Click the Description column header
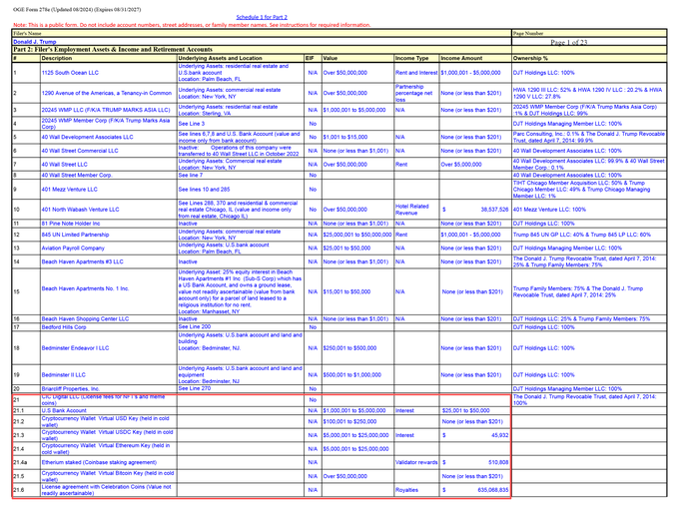The height and width of the screenshot is (509, 679). 57,58
